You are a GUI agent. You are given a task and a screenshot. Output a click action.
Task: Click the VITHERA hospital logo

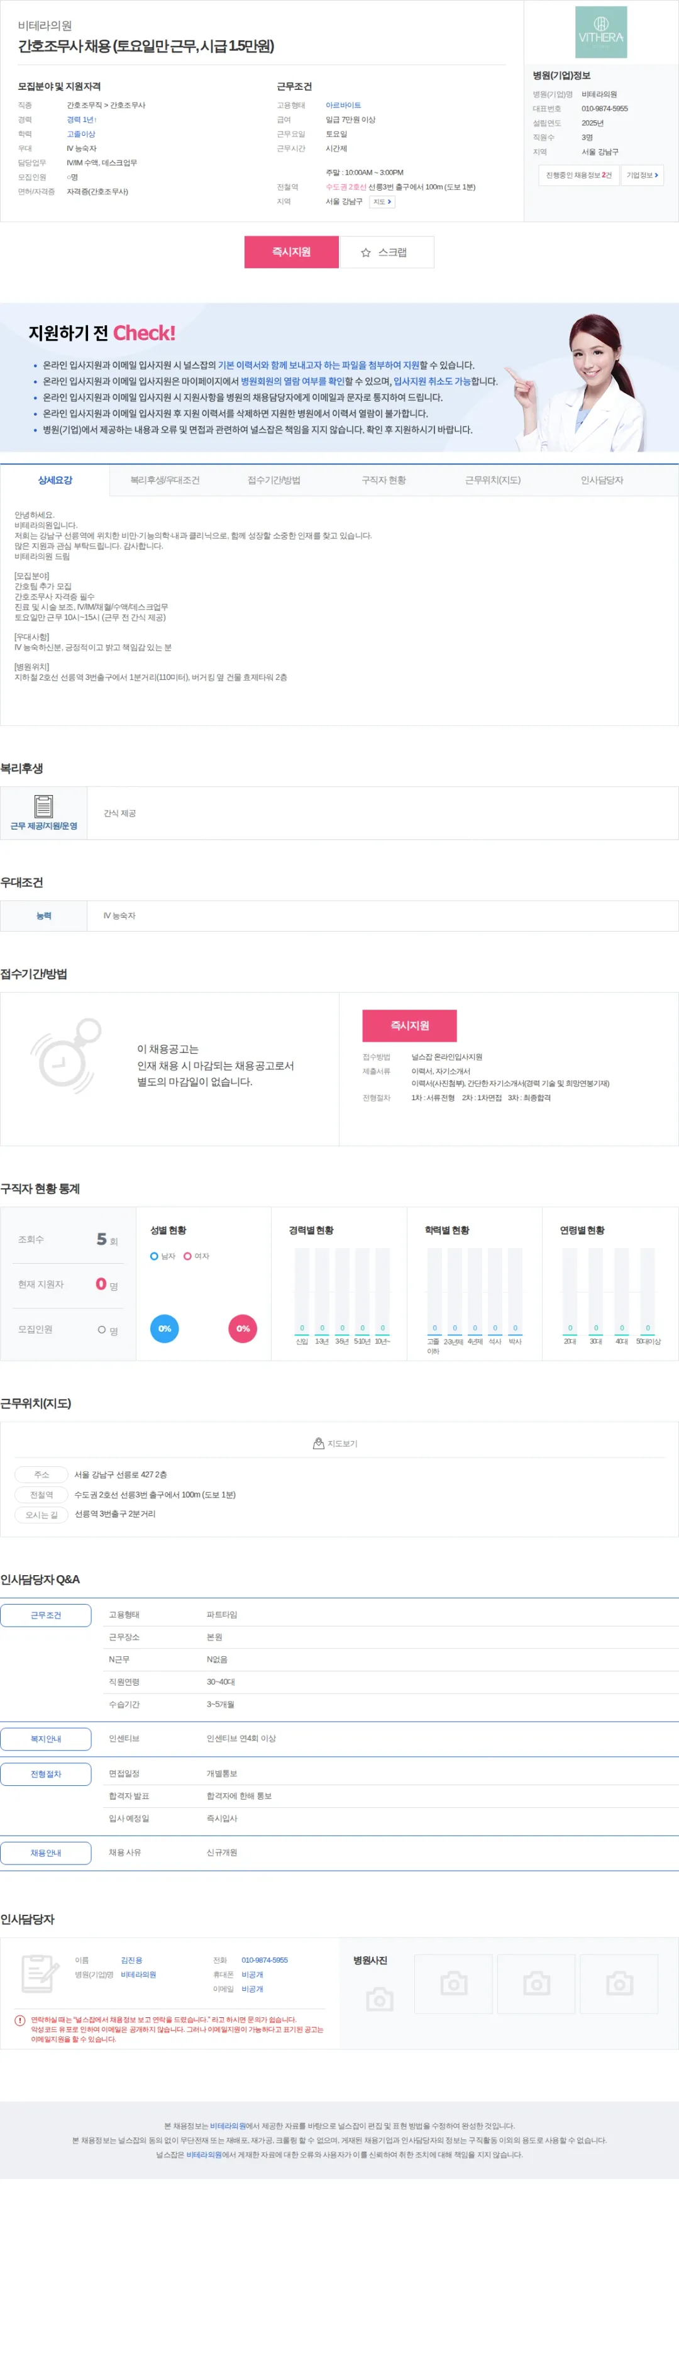600,32
